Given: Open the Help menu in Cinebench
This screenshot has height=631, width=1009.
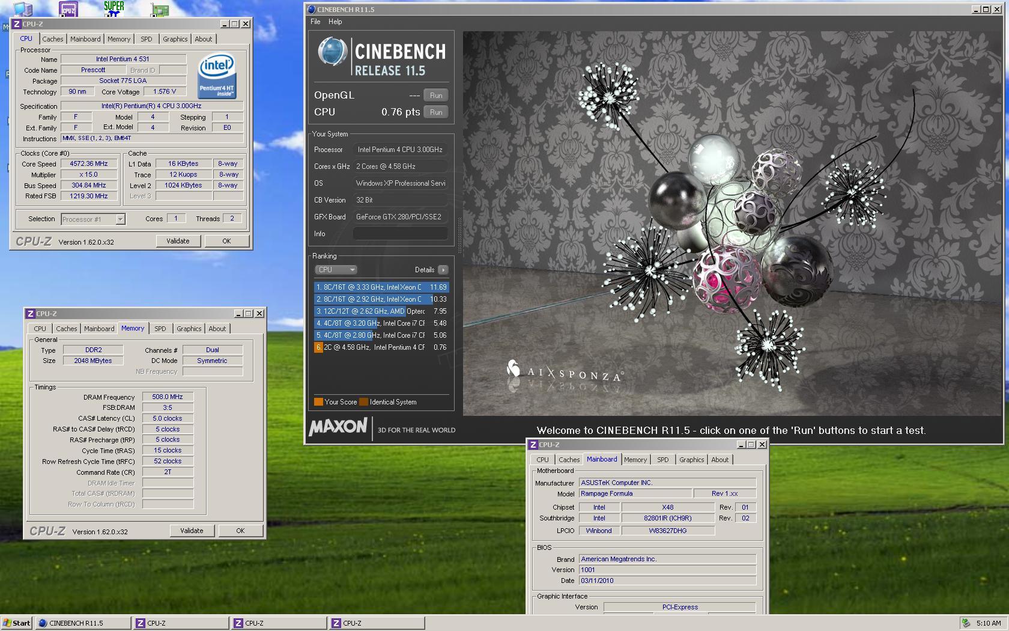Looking at the screenshot, I should coord(335,22).
